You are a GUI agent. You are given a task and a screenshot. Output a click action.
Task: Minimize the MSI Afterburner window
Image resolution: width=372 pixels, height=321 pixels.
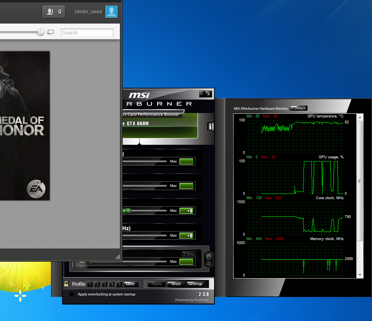[202, 94]
